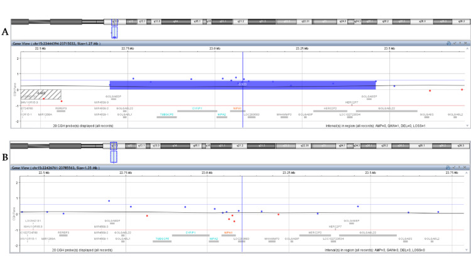Screen dimensions: 471x265
Task: Click the interval summary status text in panel B
Action: point(374,250)
